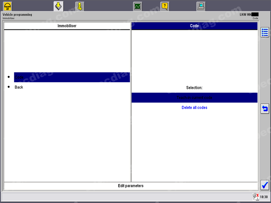Select Back in the Immobiliser list

coord(19,87)
